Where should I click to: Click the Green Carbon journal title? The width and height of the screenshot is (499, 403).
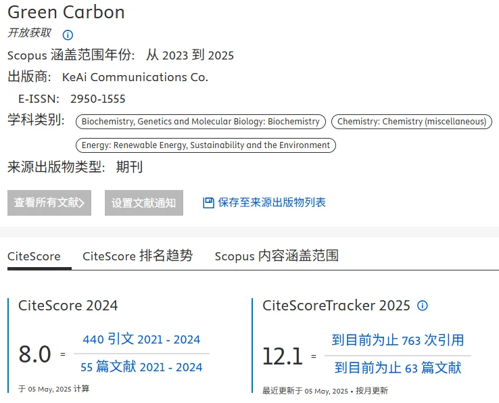coord(66,13)
